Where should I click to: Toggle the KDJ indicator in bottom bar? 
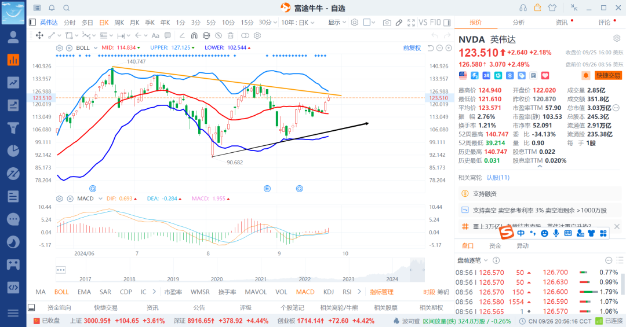329,292
